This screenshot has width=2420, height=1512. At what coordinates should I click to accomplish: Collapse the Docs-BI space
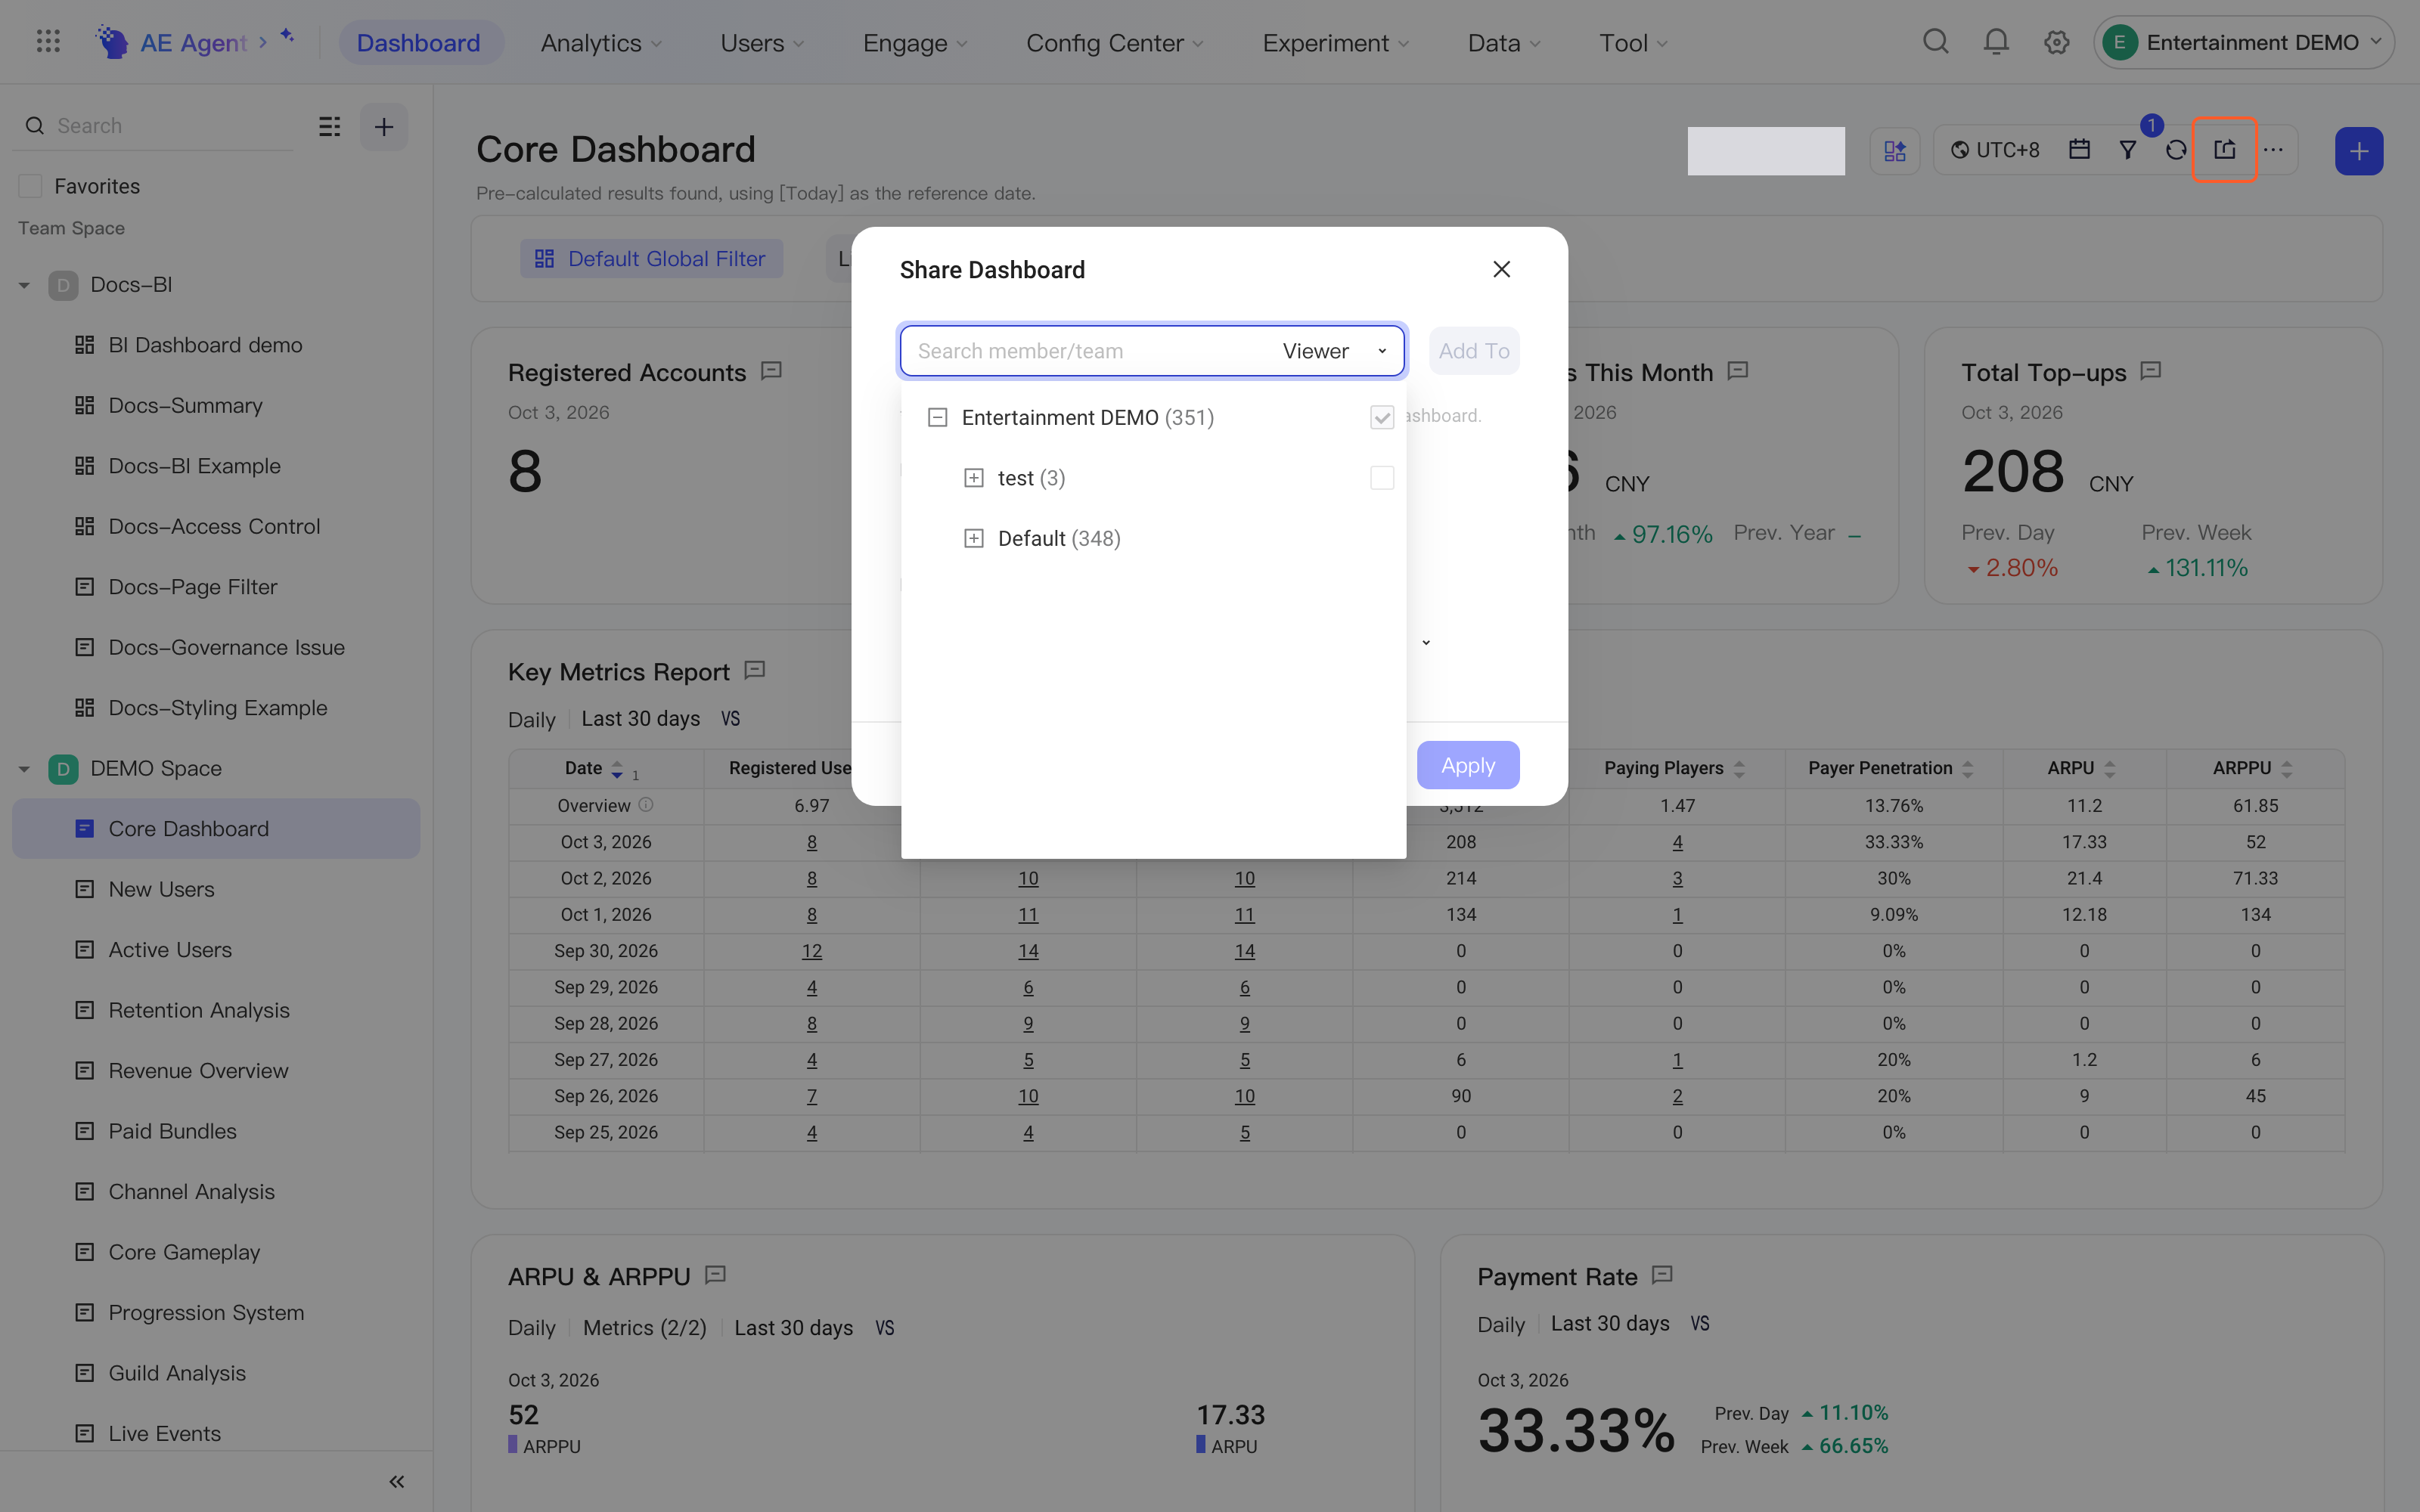tap(24, 285)
